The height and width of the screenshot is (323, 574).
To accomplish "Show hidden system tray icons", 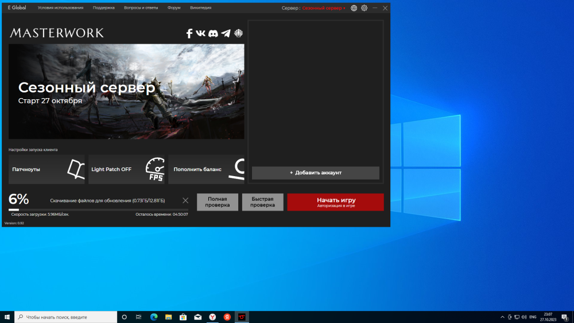I will 502,317.
